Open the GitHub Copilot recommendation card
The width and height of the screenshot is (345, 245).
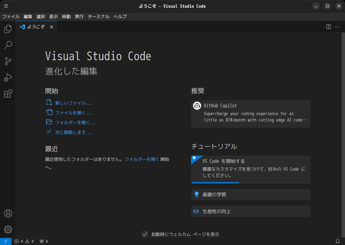coord(251,114)
